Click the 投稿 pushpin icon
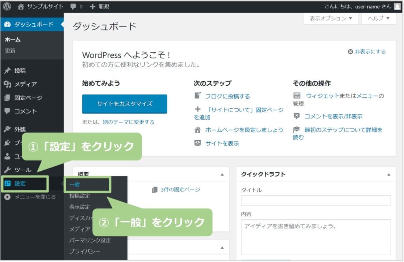Screen dimensions: 404x262 (x=7, y=70)
